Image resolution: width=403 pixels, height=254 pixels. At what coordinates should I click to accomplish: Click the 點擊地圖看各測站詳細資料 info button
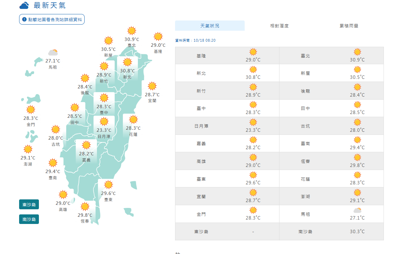click(x=52, y=19)
